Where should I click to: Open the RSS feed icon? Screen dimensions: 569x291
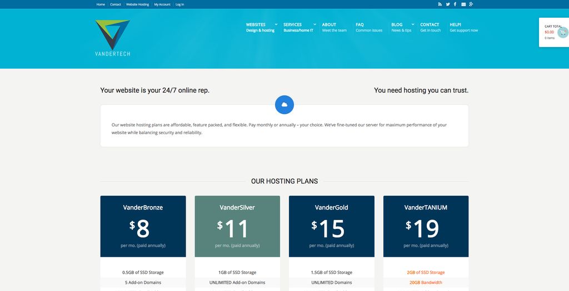440,4
